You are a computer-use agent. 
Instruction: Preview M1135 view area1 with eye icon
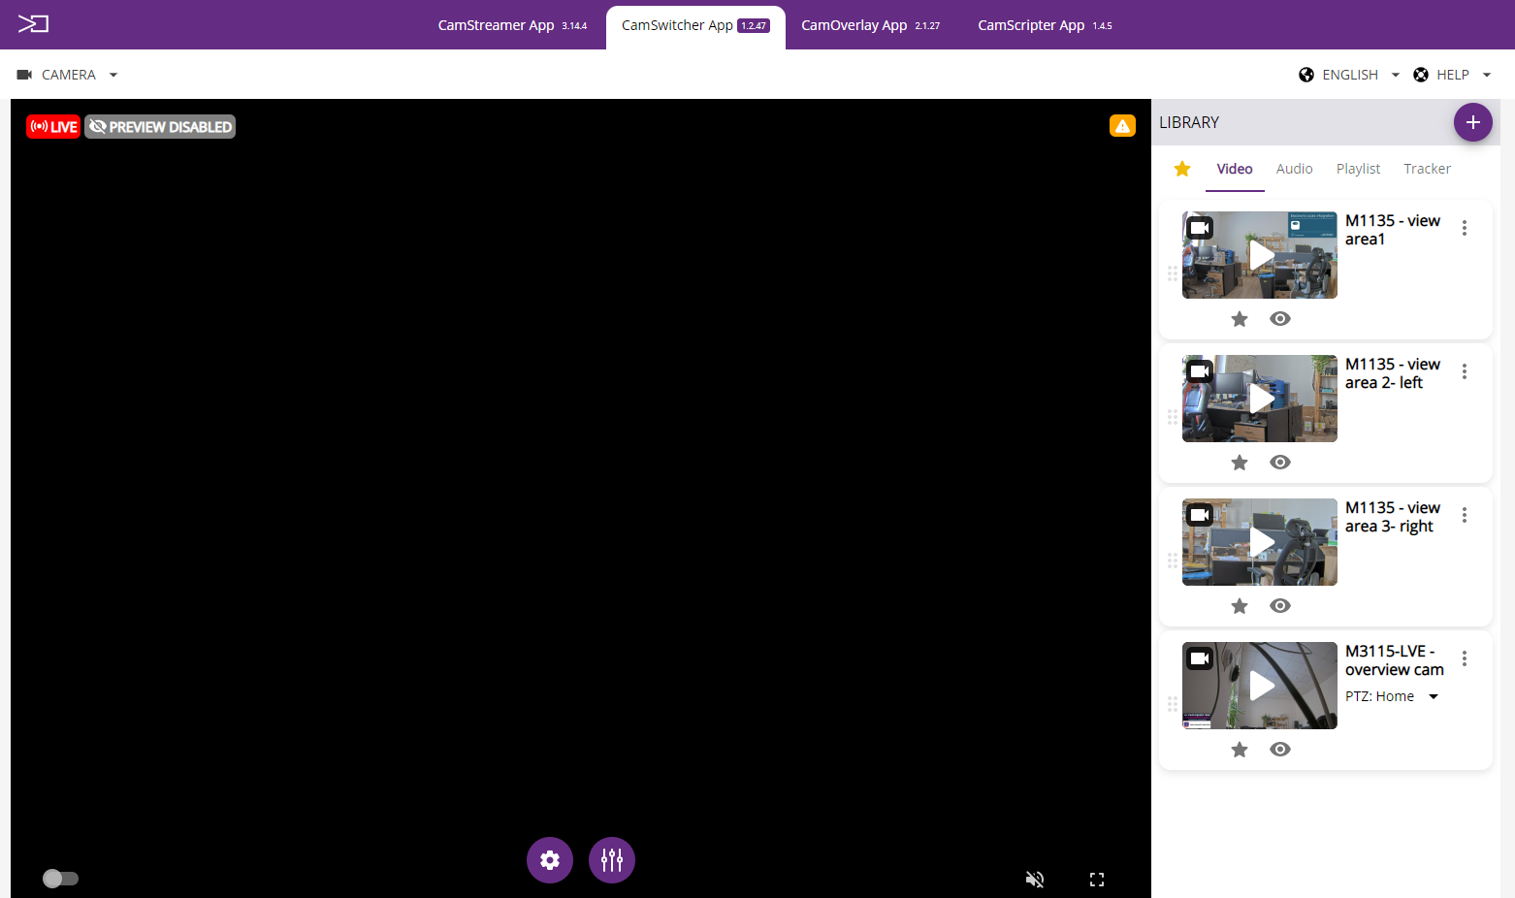click(x=1280, y=319)
